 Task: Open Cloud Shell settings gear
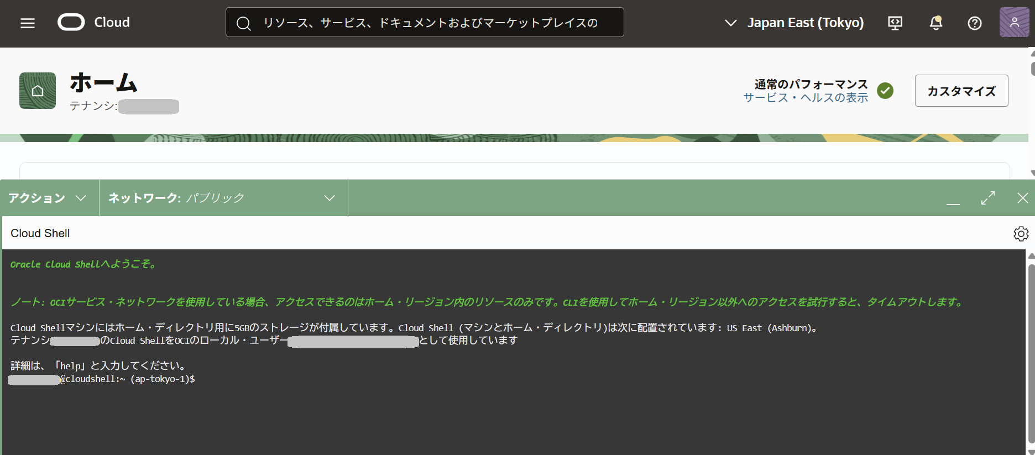[1021, 234]
